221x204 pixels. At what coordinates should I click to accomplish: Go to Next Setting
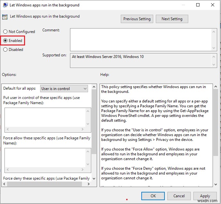tap(172, 19)
